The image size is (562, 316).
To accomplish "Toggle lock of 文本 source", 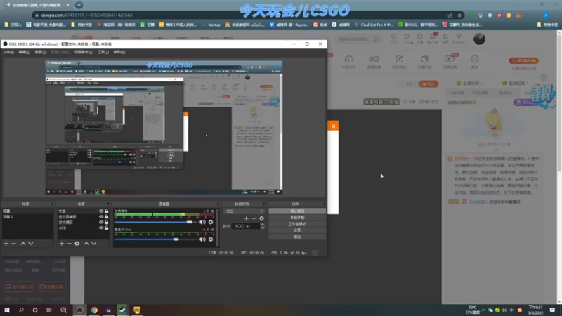I will (x=107, y=211).
